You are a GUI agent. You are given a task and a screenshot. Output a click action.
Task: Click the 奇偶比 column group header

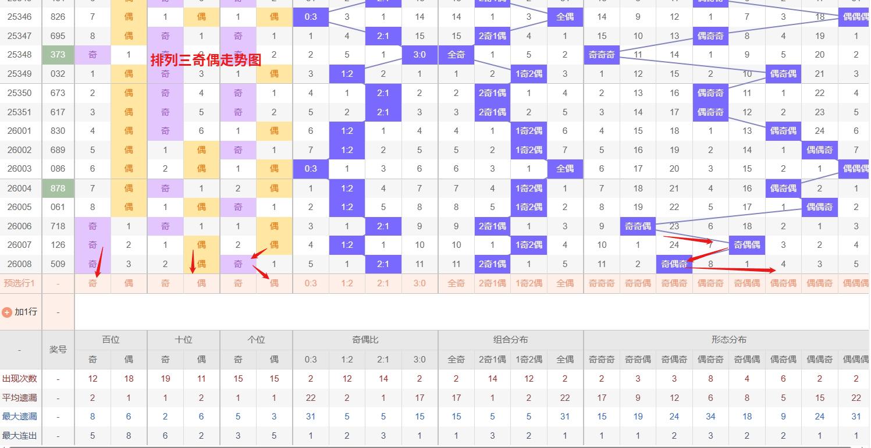pyautogui.click(x=365, y=340)
